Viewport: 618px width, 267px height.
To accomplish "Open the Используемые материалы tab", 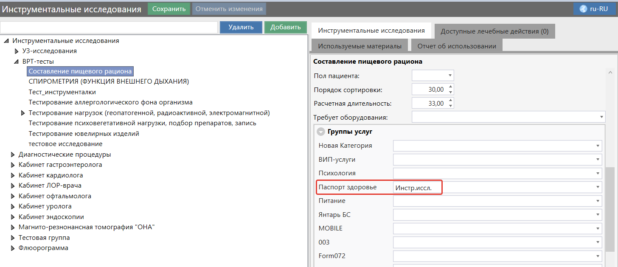I will [360, 46].
